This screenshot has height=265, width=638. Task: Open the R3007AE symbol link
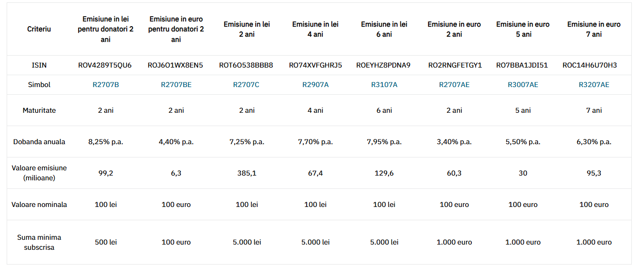523,85
